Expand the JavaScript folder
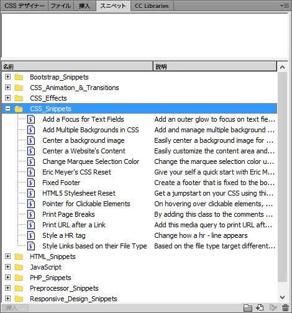This screenshot has width=292, height=313. [7, 266]
